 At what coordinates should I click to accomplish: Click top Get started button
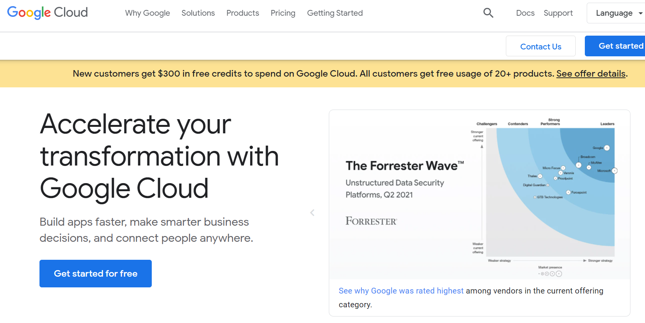pos(615,46)
